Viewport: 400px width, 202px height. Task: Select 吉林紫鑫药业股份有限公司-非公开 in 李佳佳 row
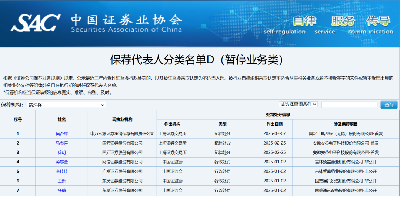(x=346, y=171)
